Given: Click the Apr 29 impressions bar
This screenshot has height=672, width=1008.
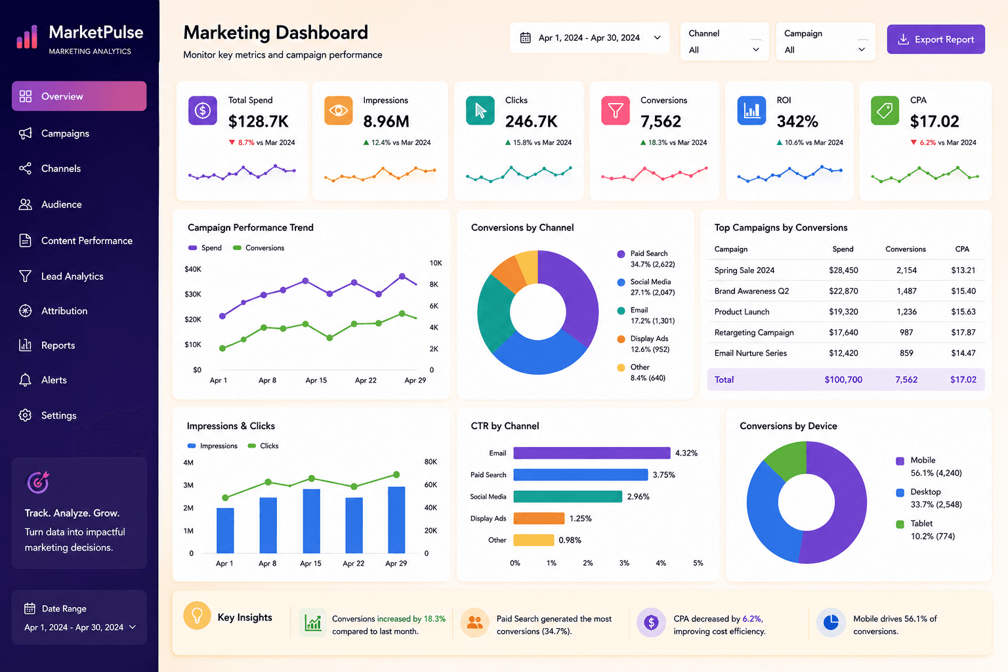Looking at the screenshot, I should click(396, 520).
